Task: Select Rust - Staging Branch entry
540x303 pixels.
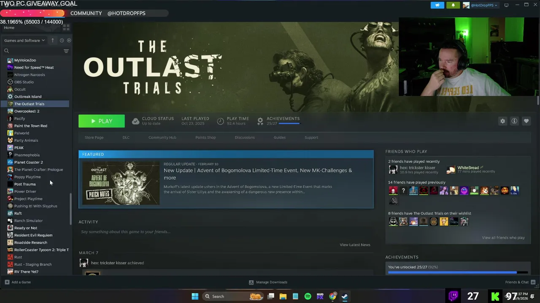Action: click(33, 264)
